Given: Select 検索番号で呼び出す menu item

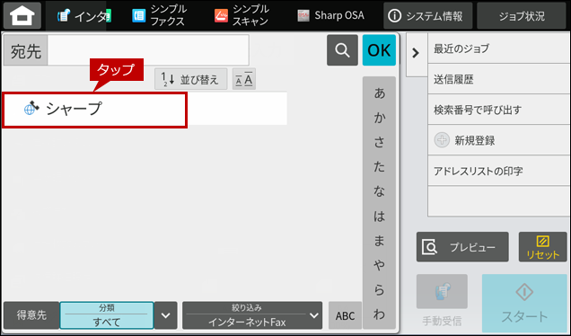Looking at the screenshot, I should click(499, 110).
